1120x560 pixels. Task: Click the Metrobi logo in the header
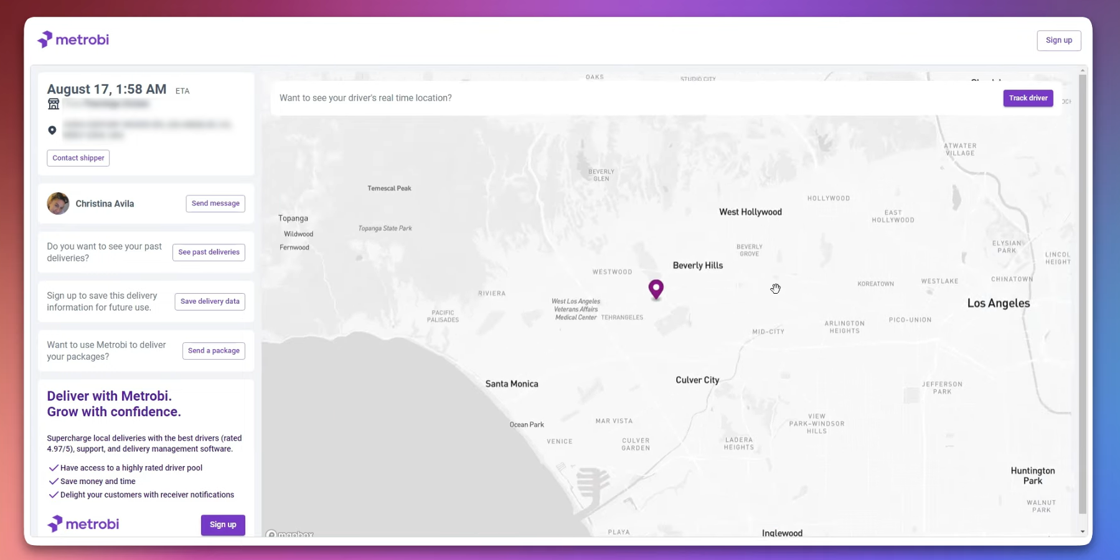coord(73,39)
